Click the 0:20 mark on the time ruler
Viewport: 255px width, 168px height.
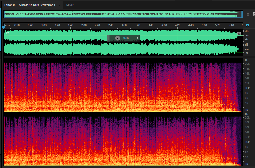(17, 25)
